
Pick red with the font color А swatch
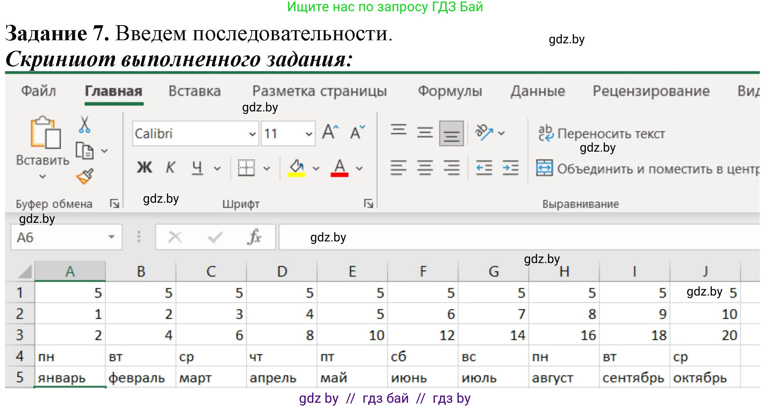[x=339, y=167]
